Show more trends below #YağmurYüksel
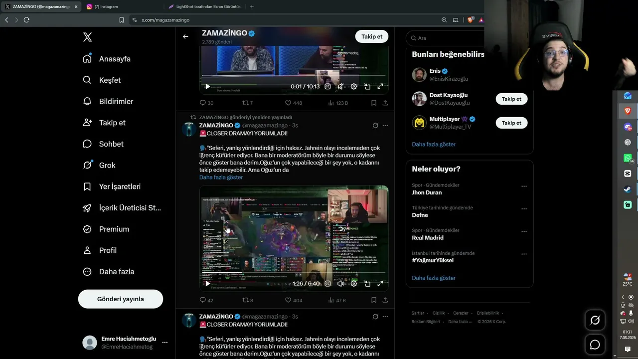This screenshot has width=638, height=359. tap(434, 278)
